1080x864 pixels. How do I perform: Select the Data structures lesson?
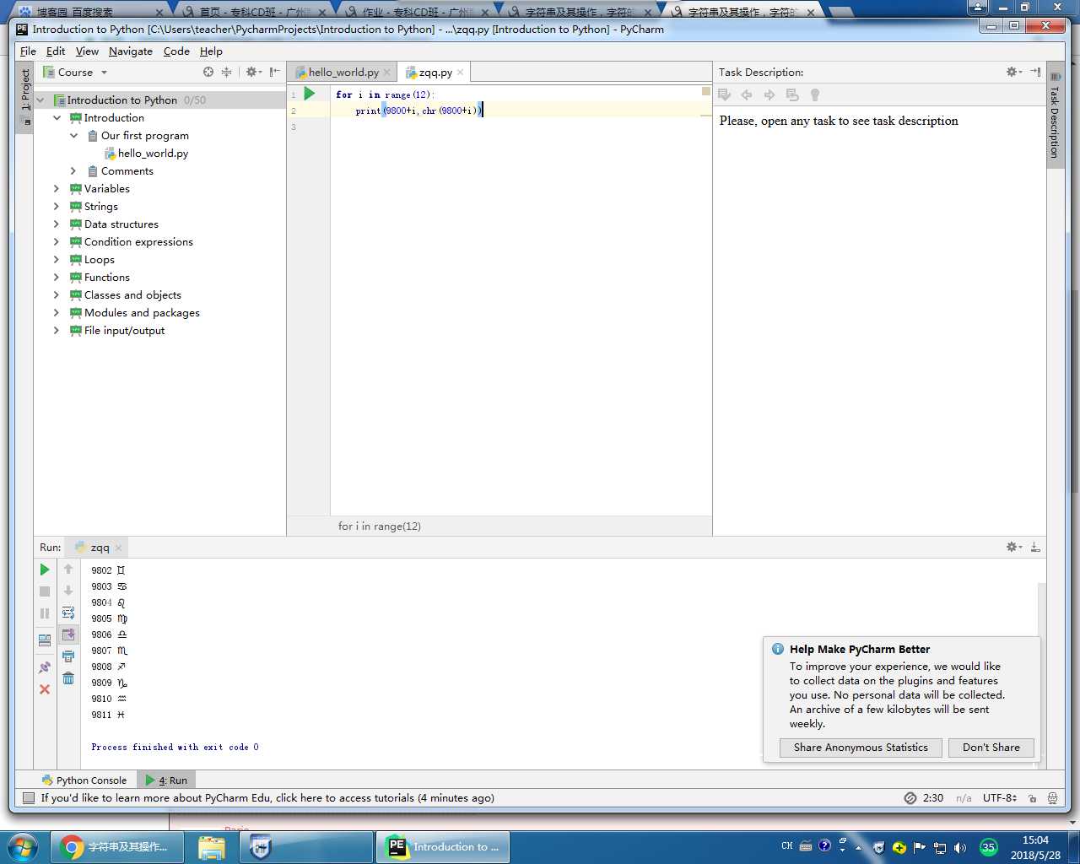[121, 224]
